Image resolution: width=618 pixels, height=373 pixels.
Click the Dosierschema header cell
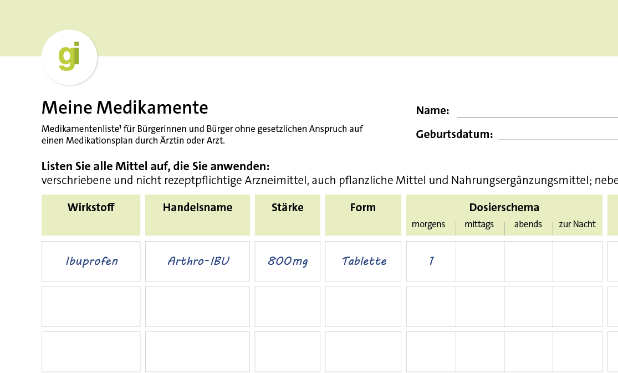[503, 207]
